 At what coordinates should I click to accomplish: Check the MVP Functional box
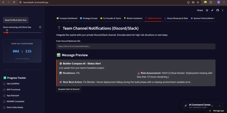(x=4, y=90)
